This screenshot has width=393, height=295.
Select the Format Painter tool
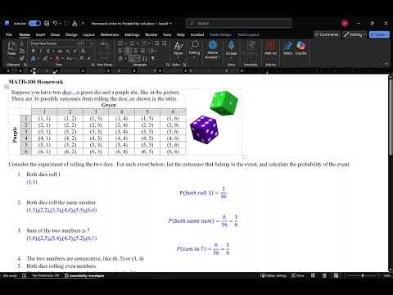(x=22, y=58)
